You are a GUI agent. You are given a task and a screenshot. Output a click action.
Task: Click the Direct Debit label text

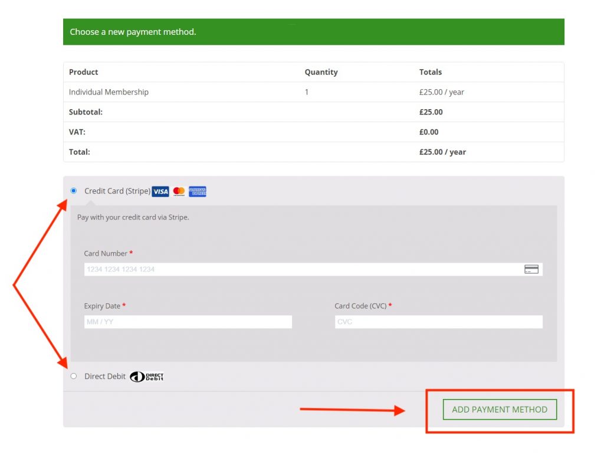tap(105, 377)
